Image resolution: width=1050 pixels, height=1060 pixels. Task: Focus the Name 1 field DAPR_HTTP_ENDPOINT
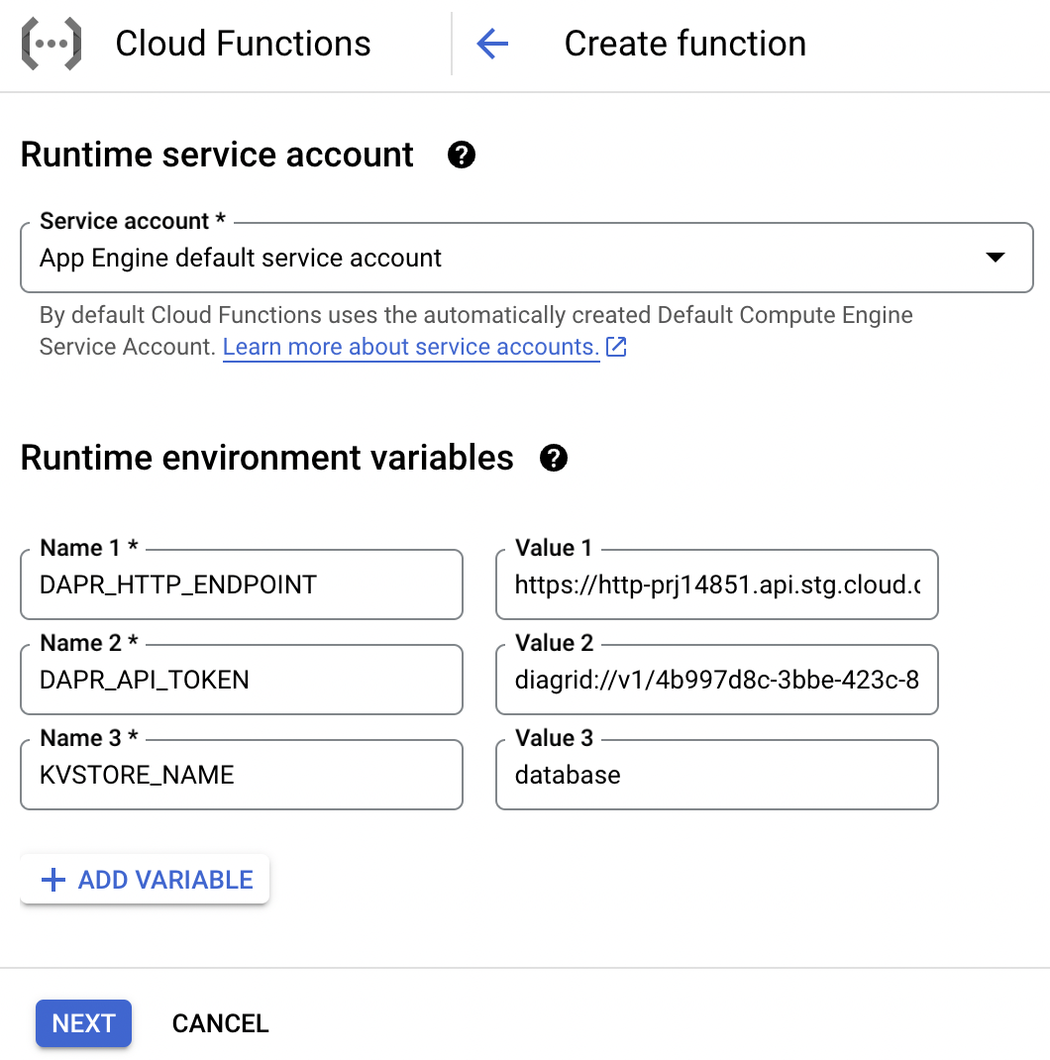[x=241, y=585]
